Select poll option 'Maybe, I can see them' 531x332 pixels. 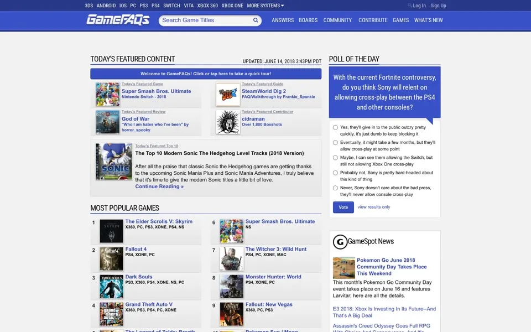pyautogui.click(x=335, y=158)
